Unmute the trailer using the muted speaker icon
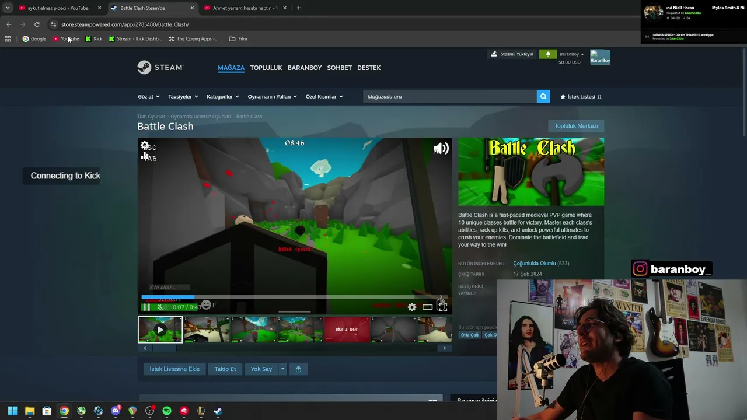747x420 pixels. [160, 307]
